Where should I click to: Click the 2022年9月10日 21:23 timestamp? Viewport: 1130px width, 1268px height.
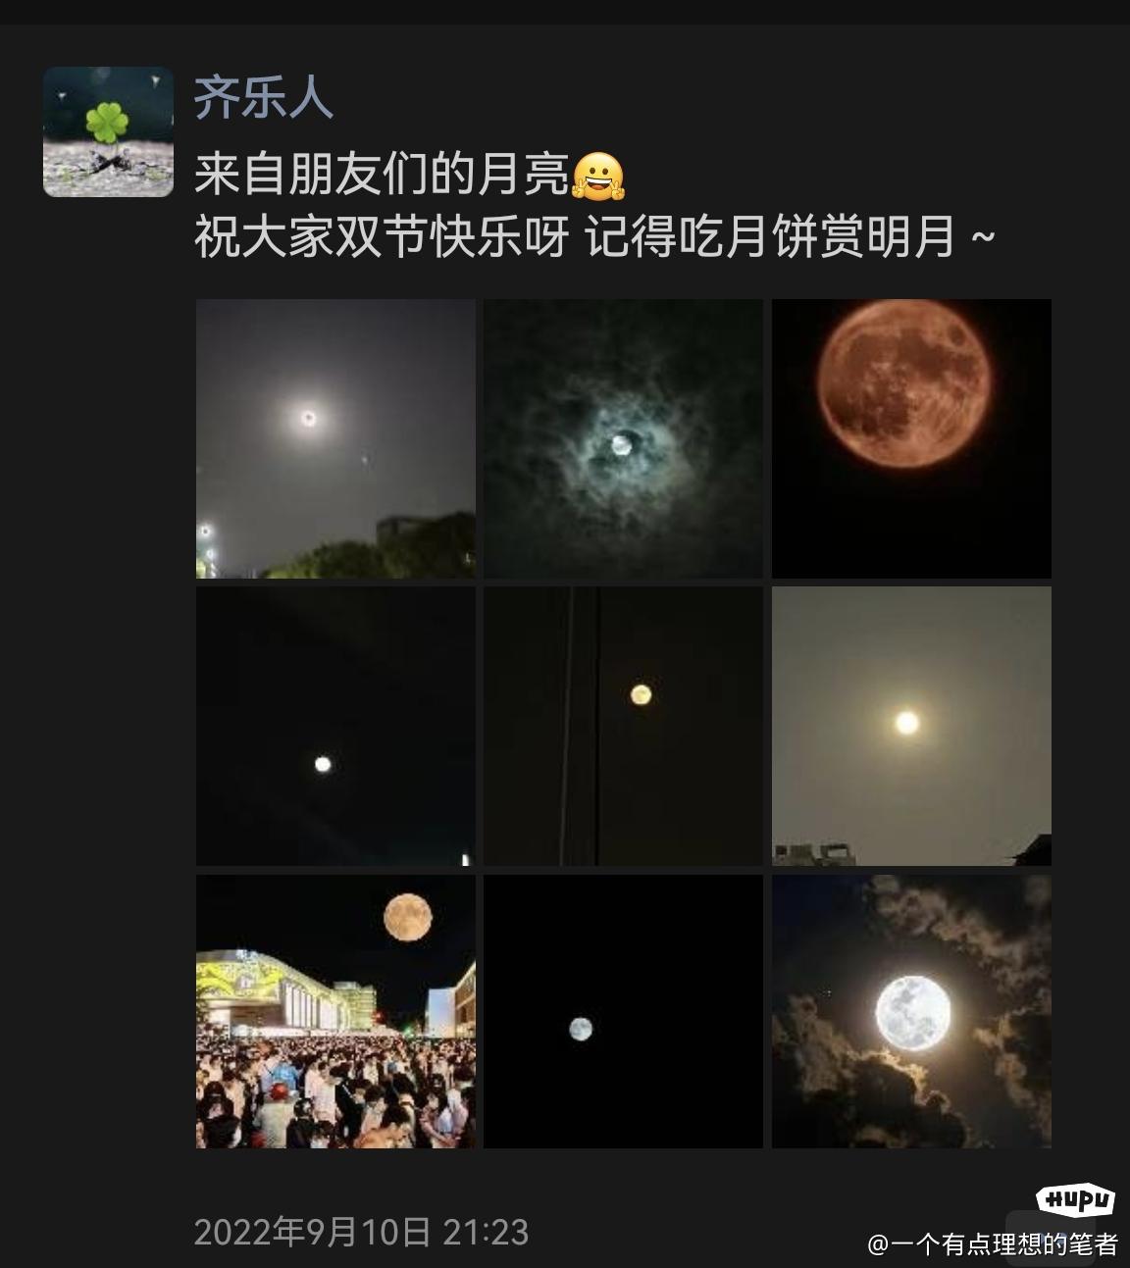click(361, 1232)
